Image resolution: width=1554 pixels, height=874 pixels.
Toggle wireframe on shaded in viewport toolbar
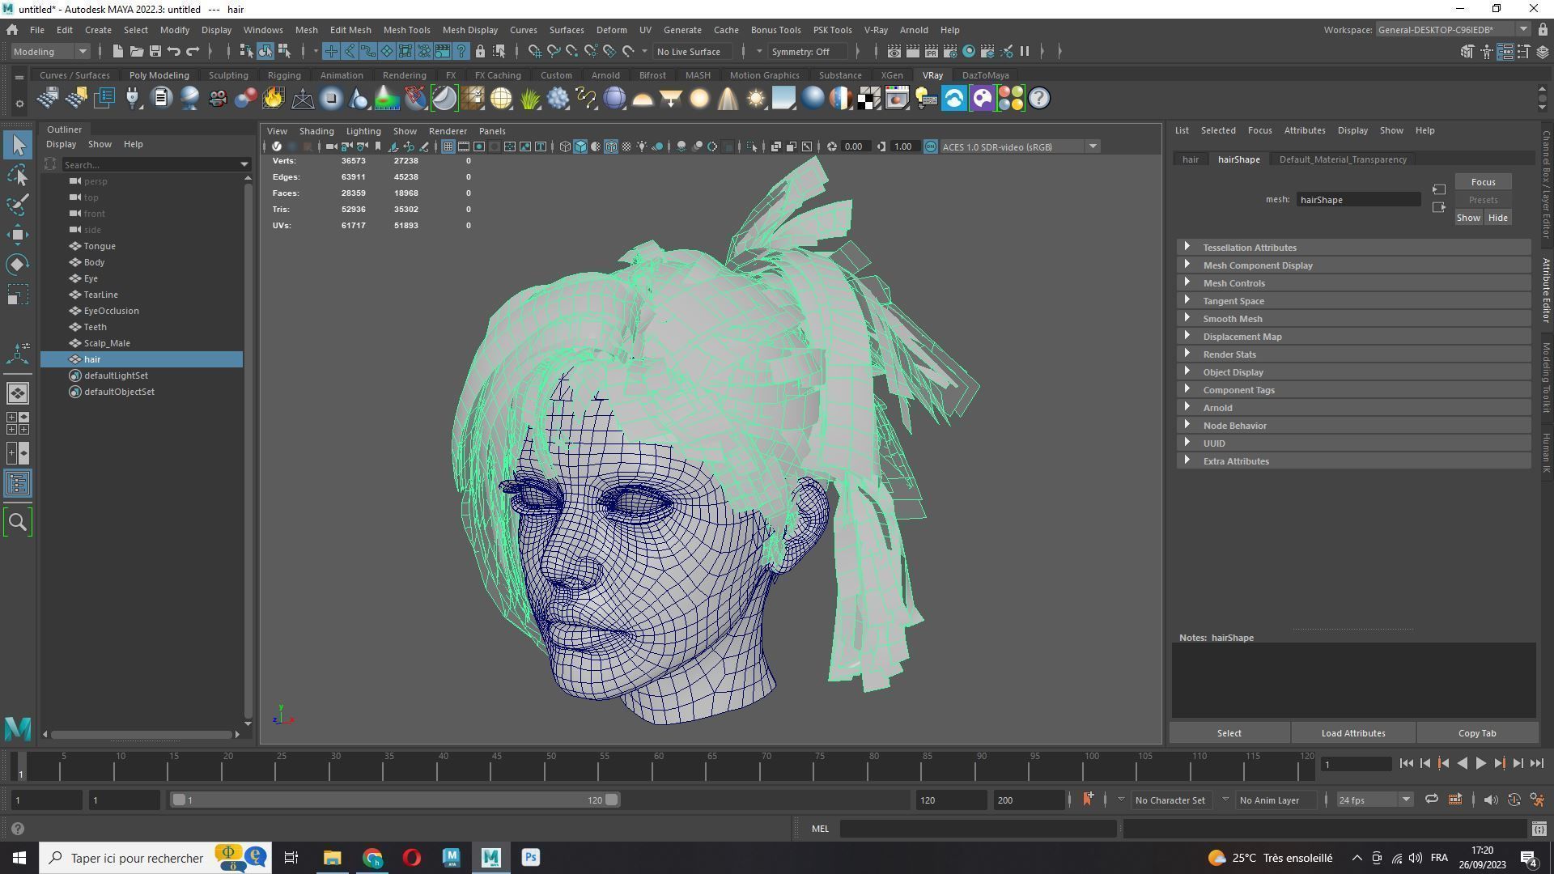coord(611,146)
